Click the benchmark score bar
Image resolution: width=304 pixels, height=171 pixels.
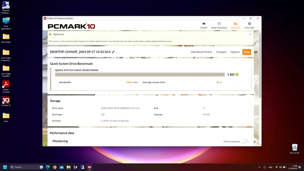(139, 75)
